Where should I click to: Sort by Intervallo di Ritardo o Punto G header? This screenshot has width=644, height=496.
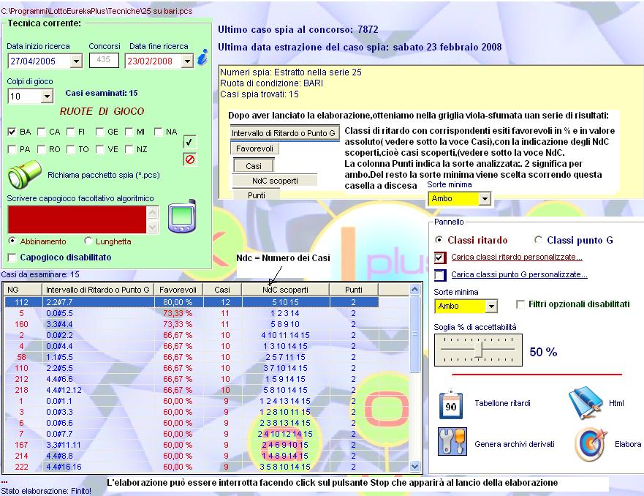coord(98,290)
